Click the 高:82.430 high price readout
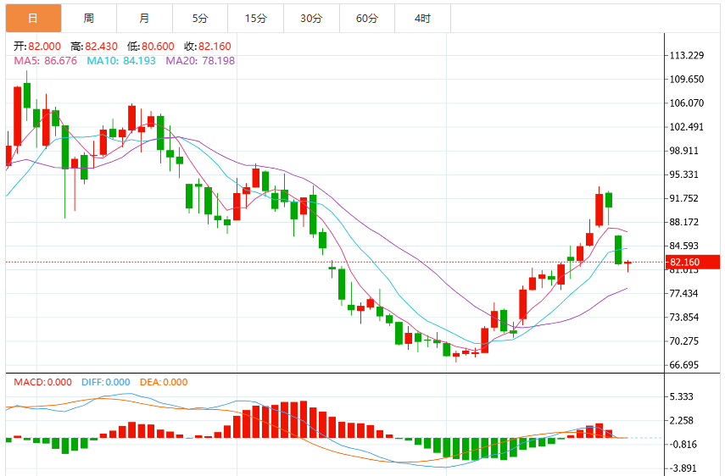This screenshot has height=476, width=725. (x=94, y=47)
